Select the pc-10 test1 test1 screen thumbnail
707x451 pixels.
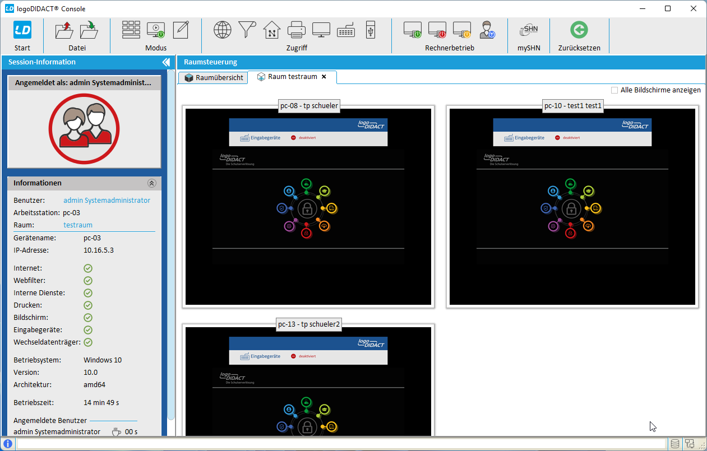[x=572, y=207]
